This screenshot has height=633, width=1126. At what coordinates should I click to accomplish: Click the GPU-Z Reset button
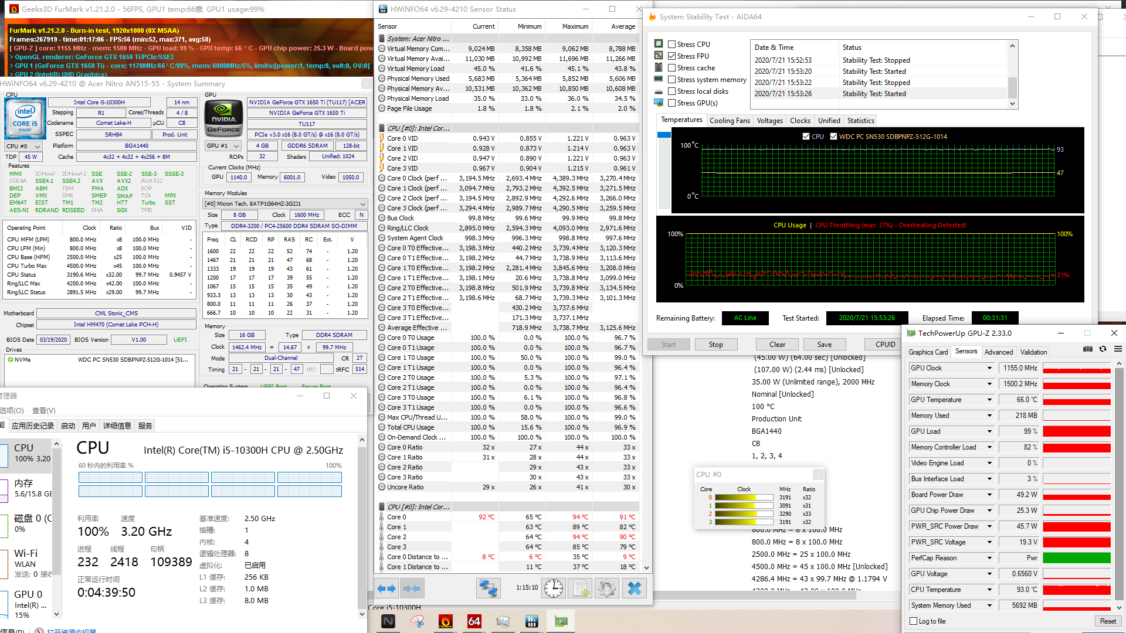1107,621
